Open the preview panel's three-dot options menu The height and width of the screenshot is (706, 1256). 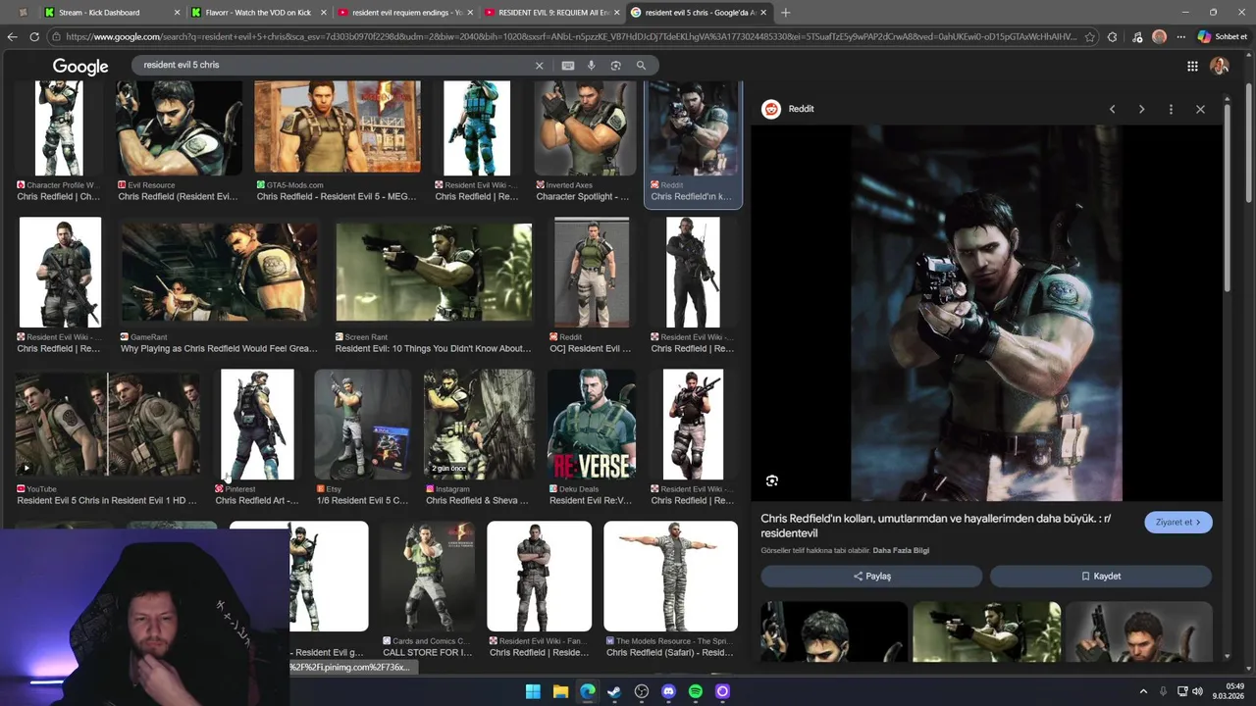click(x=1171, y=109)
